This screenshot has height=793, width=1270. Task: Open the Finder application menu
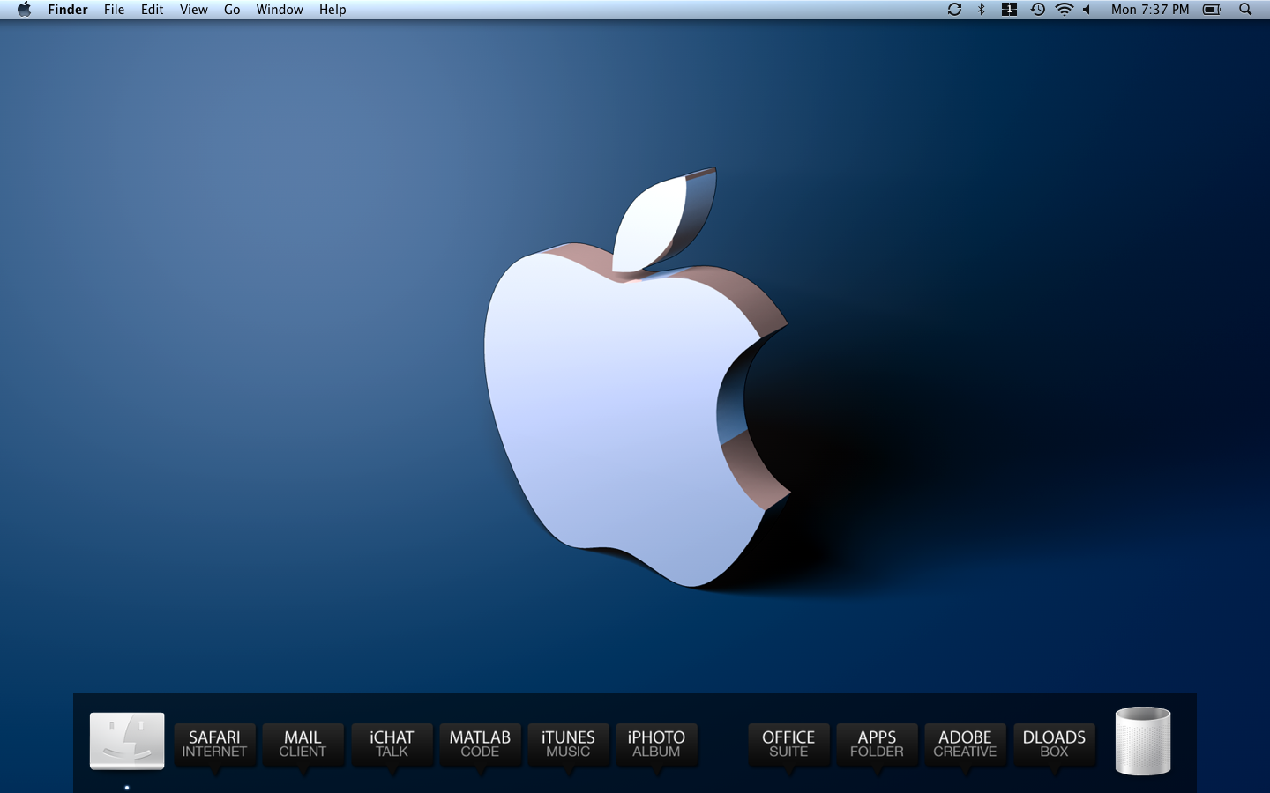(68, 10)
